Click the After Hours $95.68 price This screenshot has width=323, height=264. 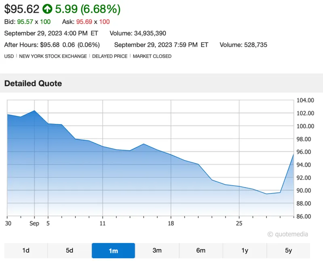click(x=50, y=45)
